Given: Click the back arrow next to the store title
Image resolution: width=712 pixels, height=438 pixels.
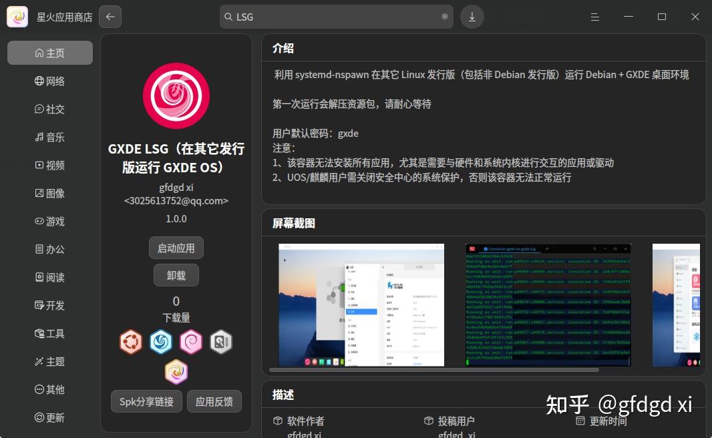Looking at the screenshot, I should pos(110,16).
